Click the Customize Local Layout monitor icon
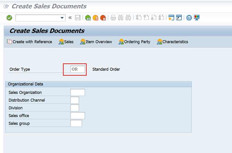The image size is (232, 153). click(x=197, y=18)
